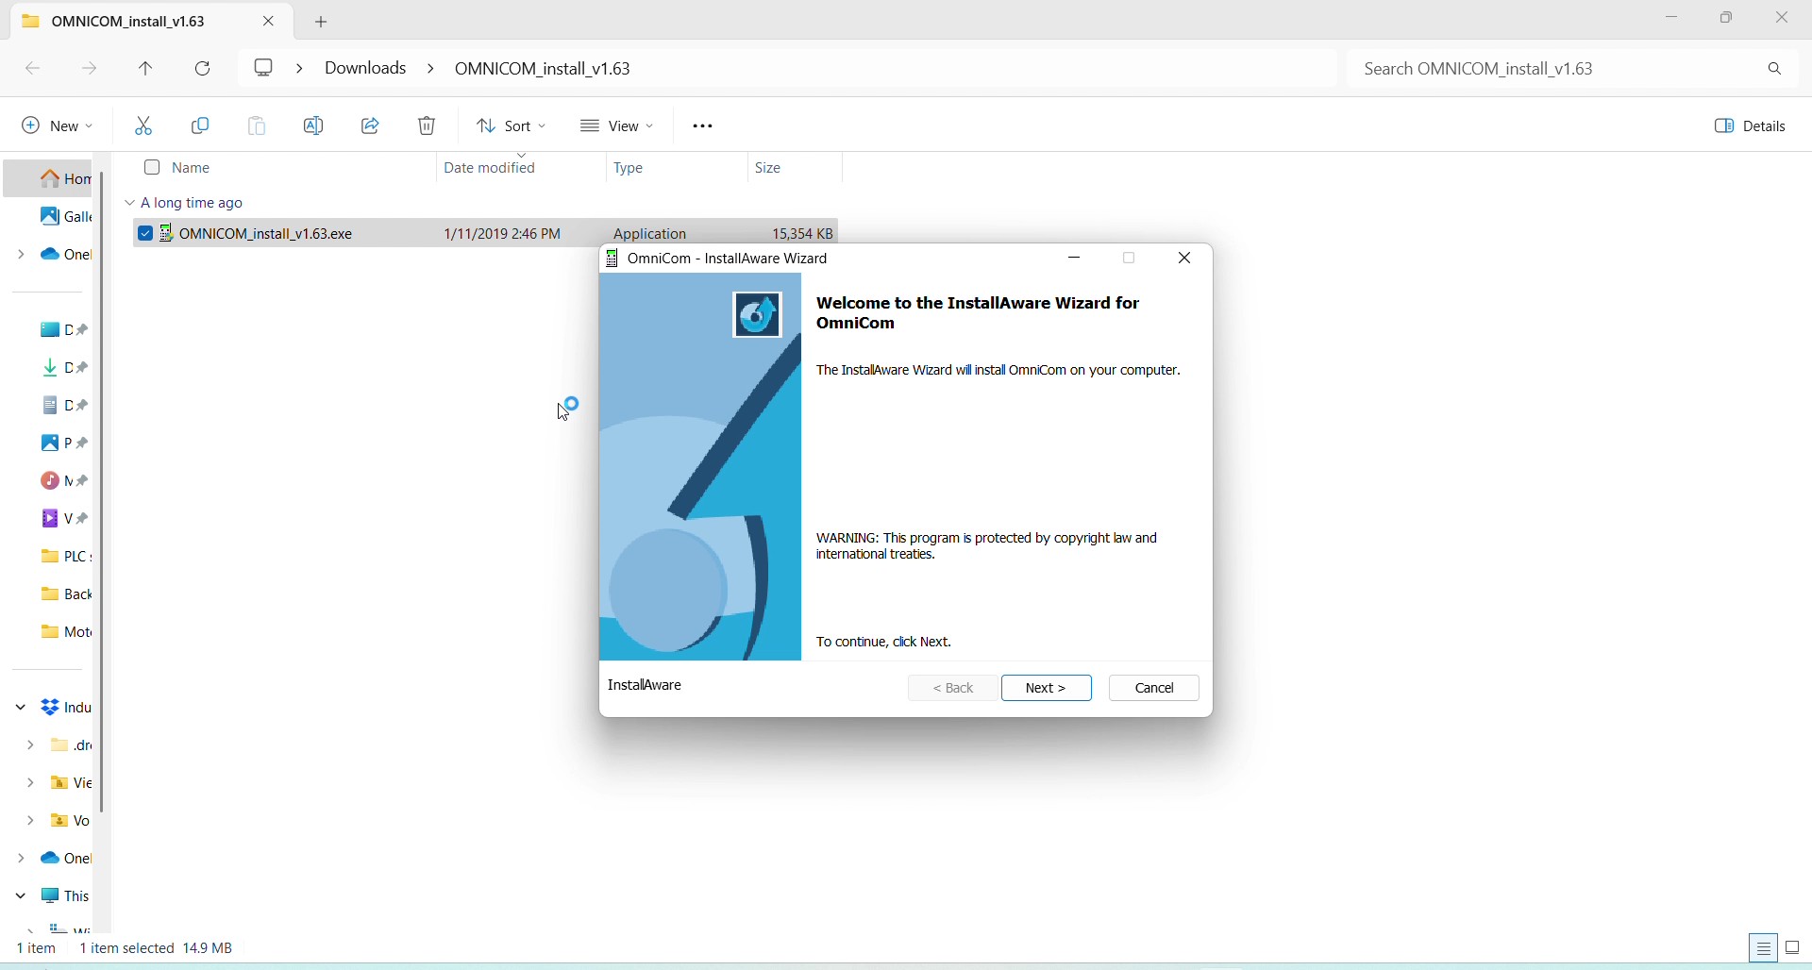Image resolution: width=1812 pixels, height=970 pixels.
Task: Open pinned Music shortcut in sidebar
Action: (64, 481)
